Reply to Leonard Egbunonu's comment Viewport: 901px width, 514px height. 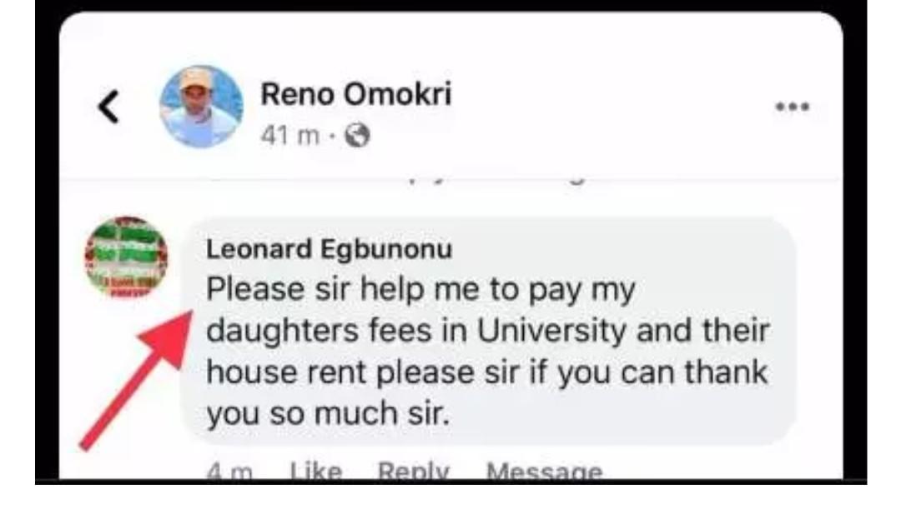tap(413, 472)
